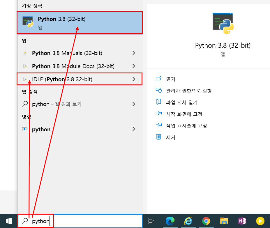Click magnifier icon beside web result
The width and height of the screenshot is (270, 228).
pos(25,104)
